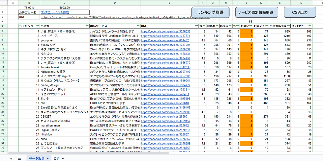Select the horizontal scrollbar thumb
The width and height of the screenshot is (323, 161).
click(x=89, y=153)
